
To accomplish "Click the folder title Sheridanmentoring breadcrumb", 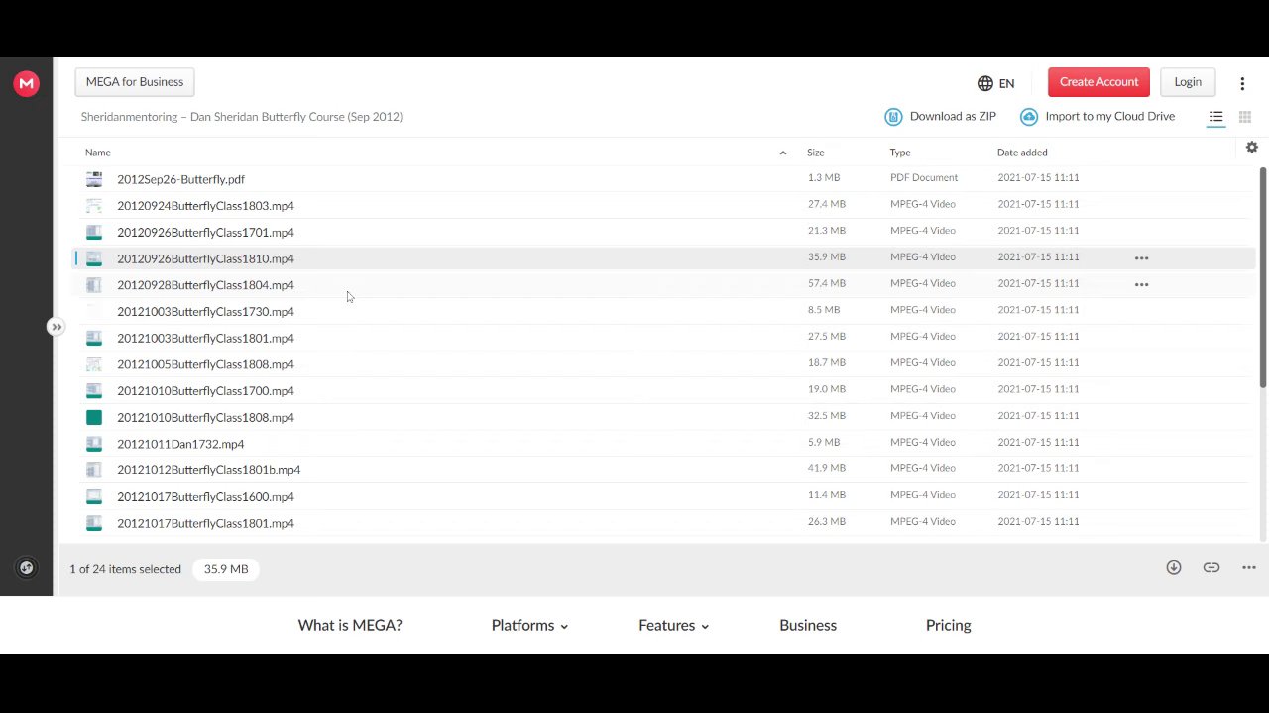I will pos(242,117).
